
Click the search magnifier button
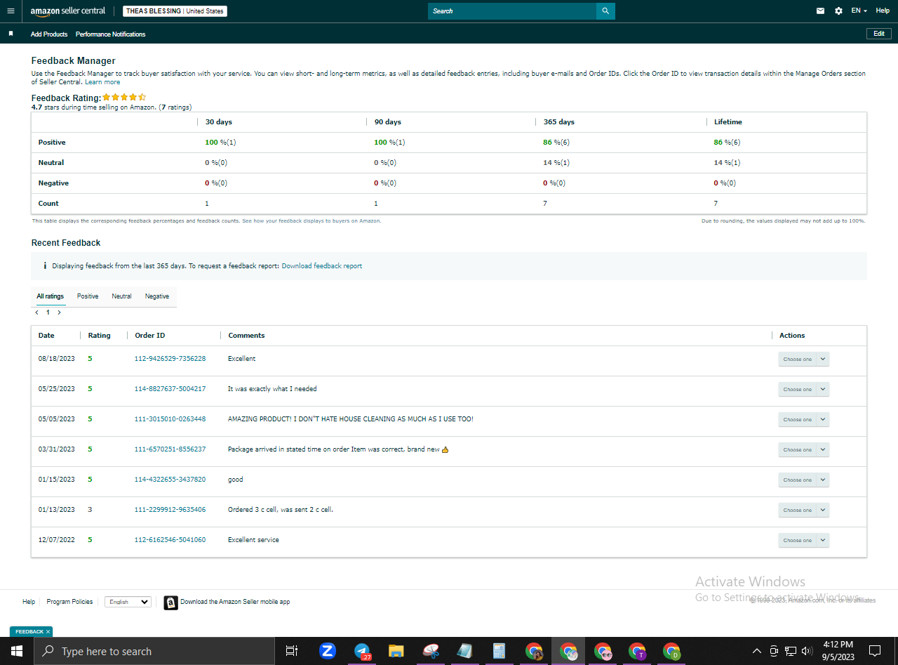[x=605, y=11]
